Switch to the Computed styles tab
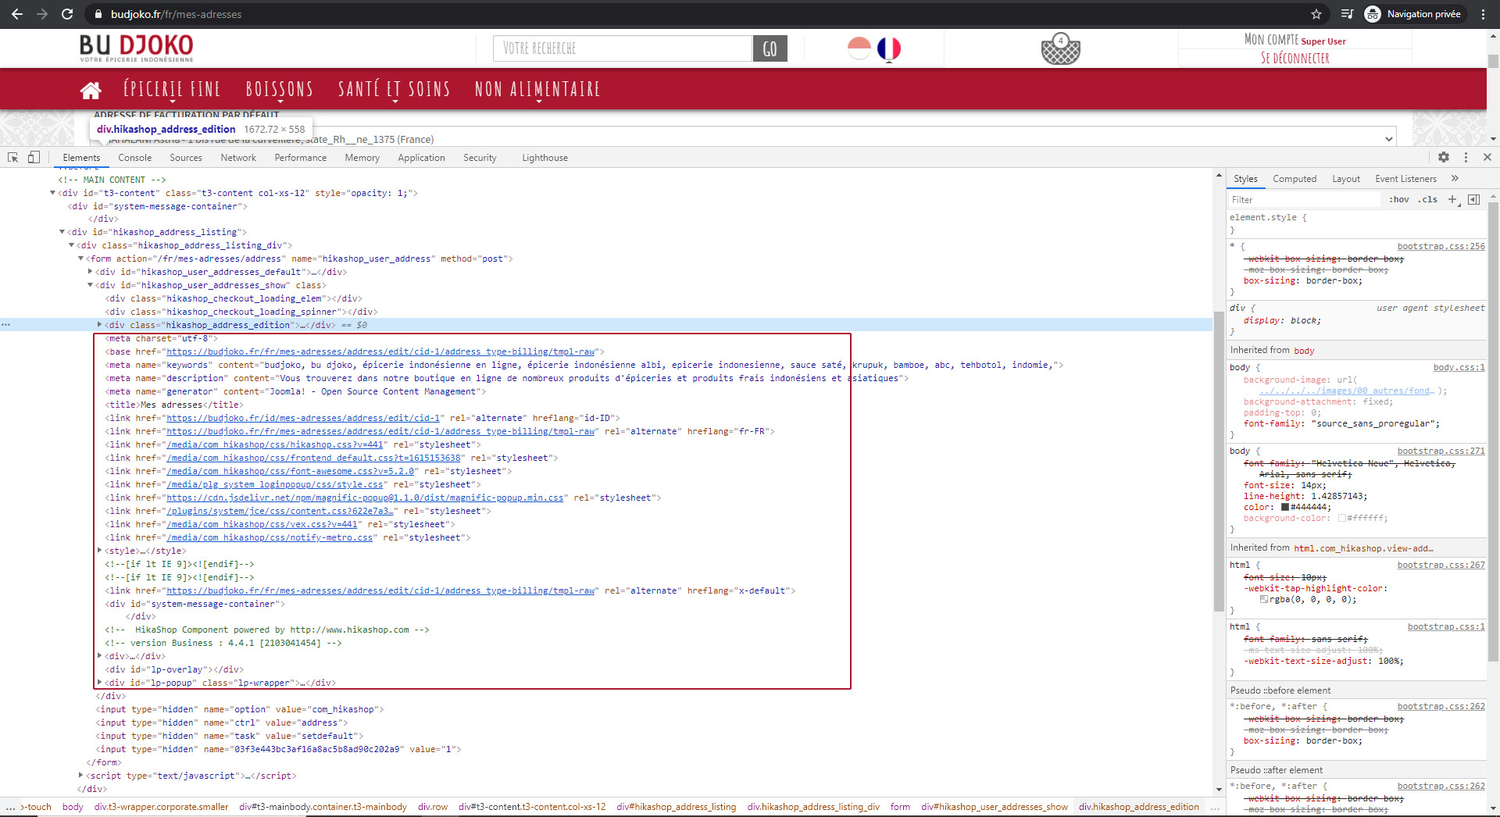 tap(1295, 179)
